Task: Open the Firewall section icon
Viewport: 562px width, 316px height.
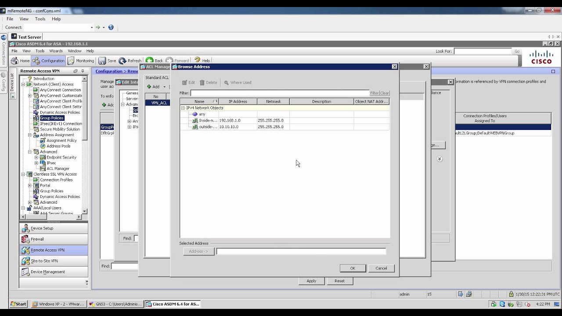Action: click(25, 239)
